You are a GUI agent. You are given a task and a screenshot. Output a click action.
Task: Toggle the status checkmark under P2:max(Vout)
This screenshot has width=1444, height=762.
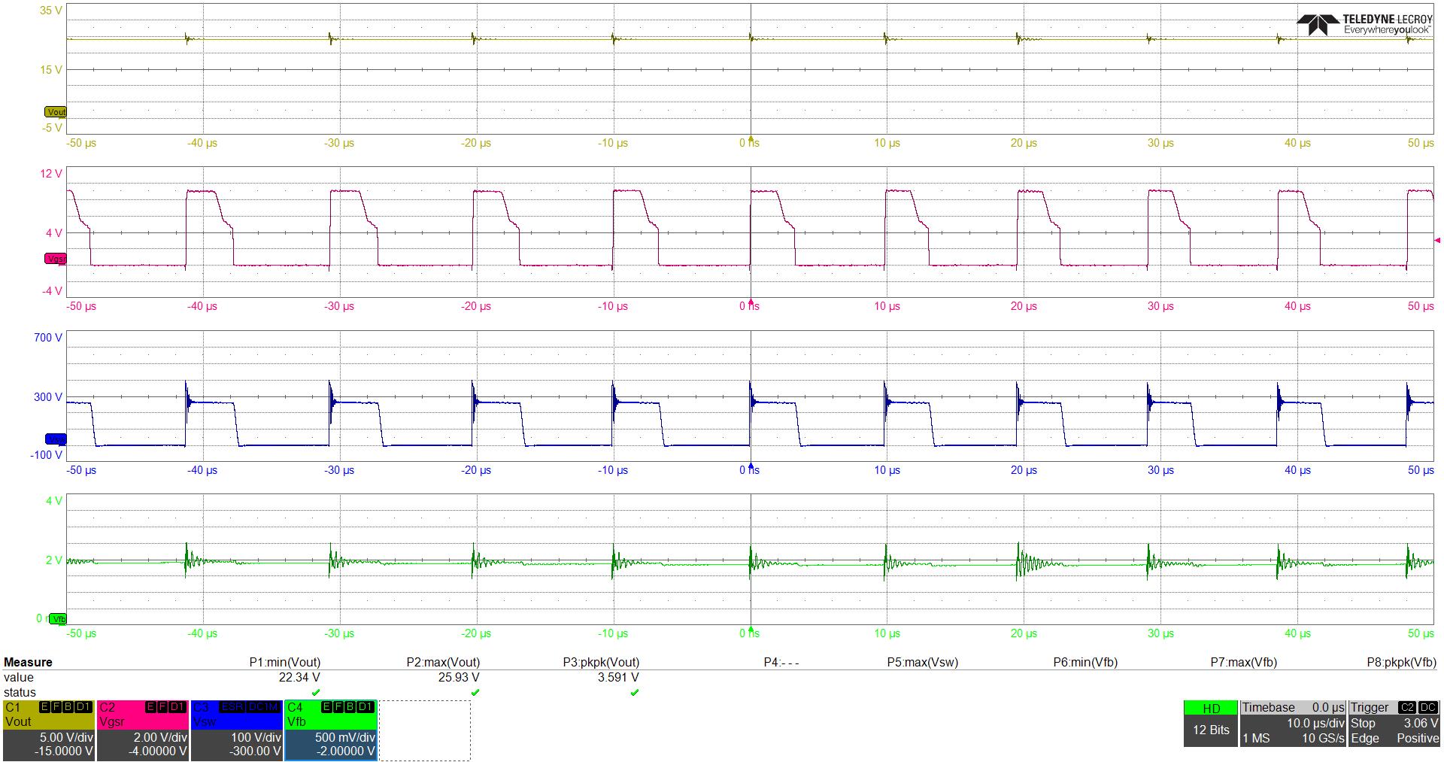tap(474, 691)
